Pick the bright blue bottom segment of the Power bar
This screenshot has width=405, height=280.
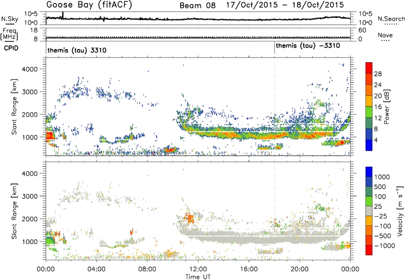point(369,145)
